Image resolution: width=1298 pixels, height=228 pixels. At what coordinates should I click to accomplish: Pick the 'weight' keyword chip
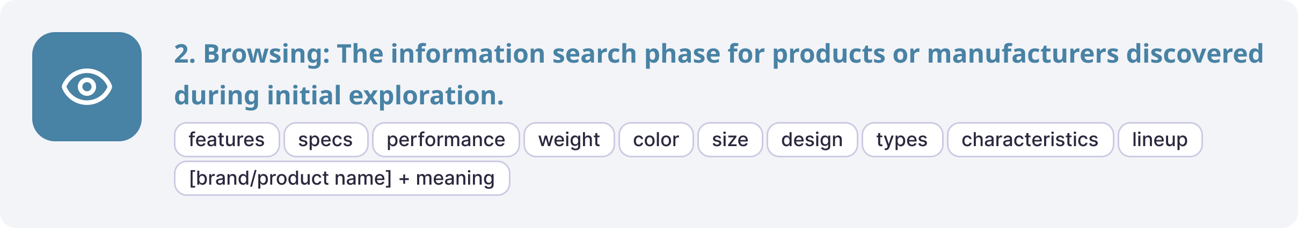[569, 140]
